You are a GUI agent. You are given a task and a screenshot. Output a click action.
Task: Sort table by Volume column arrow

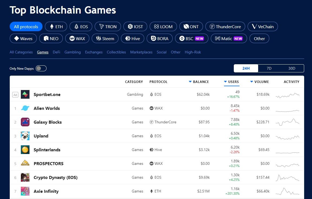(x=251, y=82)
